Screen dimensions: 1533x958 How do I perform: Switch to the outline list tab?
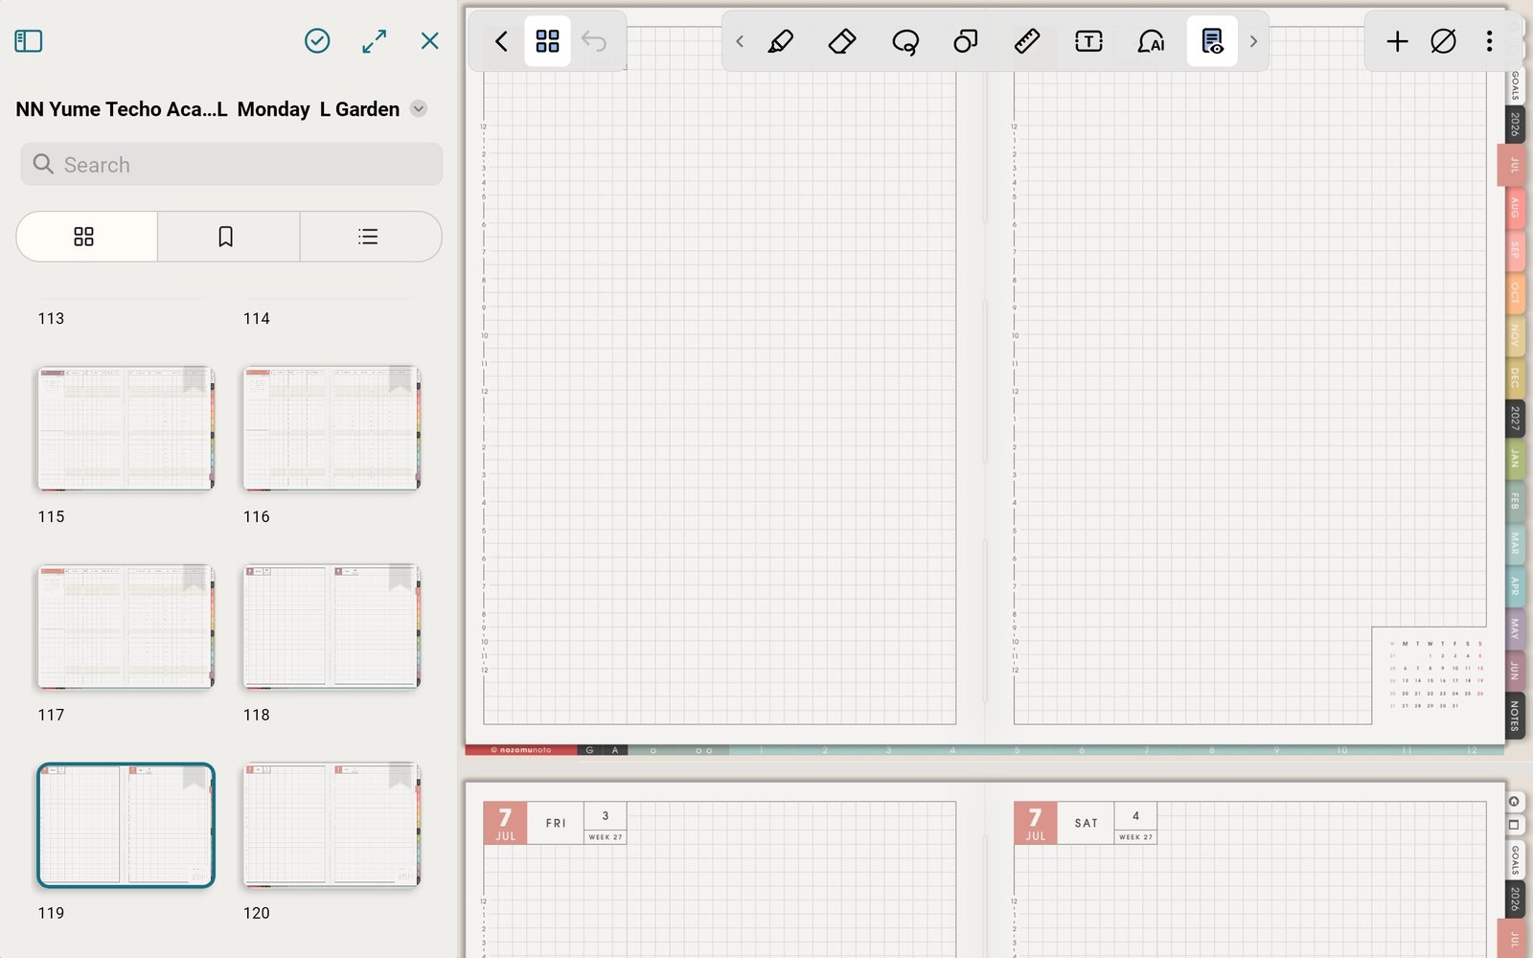tap(370, 237)
